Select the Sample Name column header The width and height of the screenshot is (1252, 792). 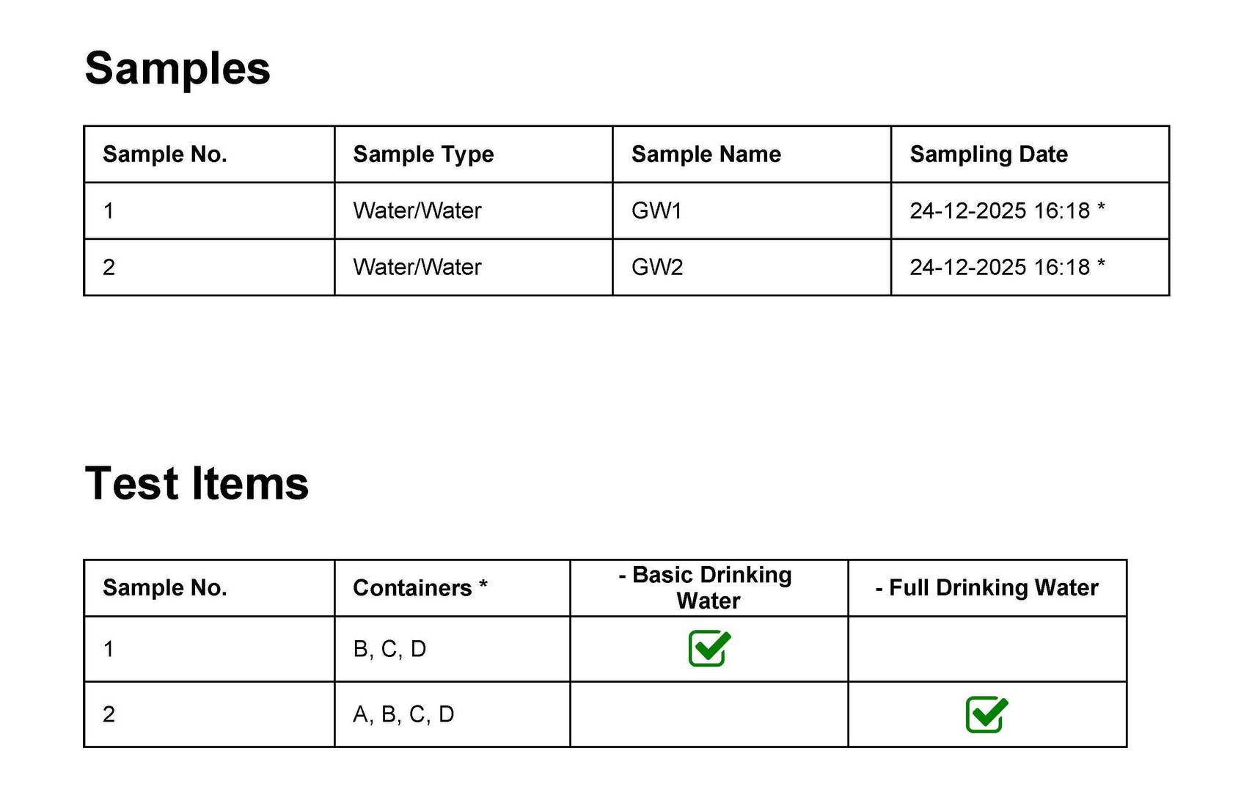tap(706, 154)
